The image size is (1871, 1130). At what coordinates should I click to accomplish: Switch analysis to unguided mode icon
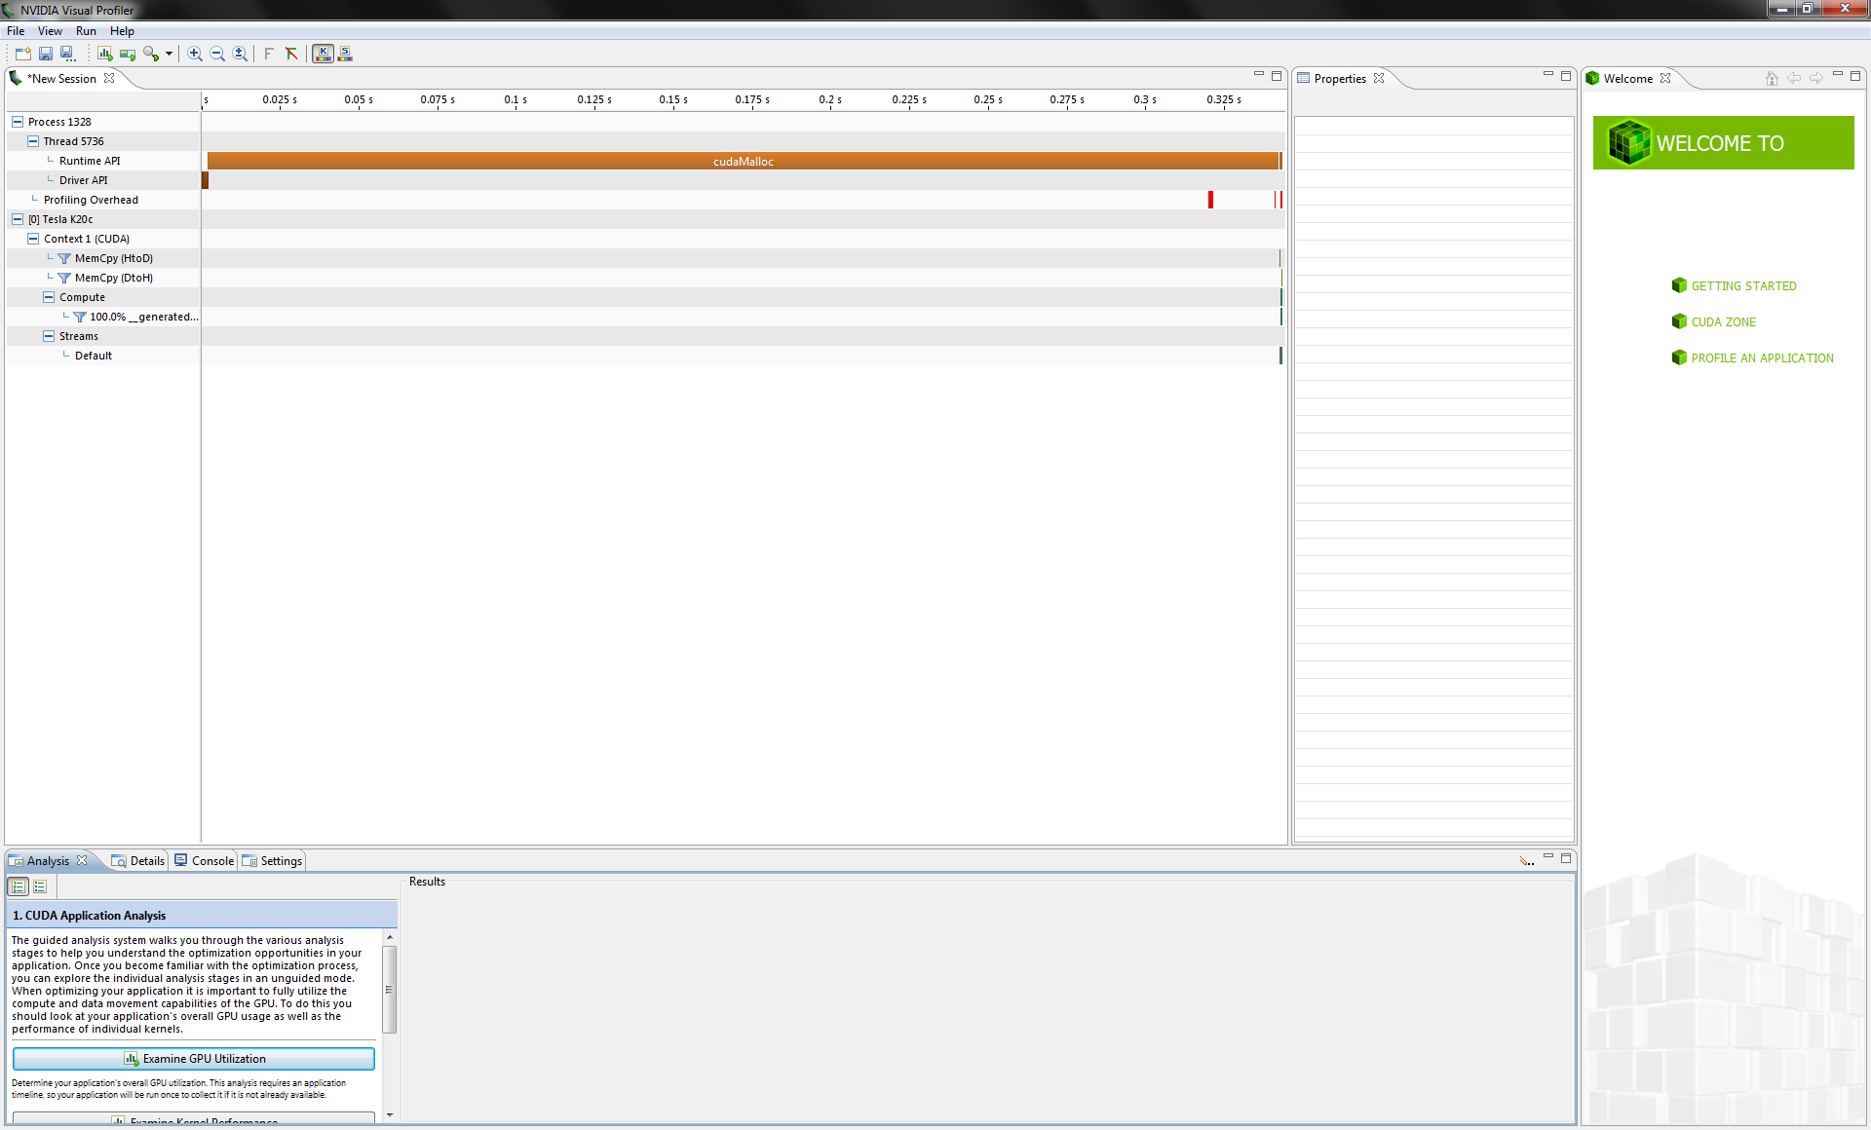pyautogui.click(x=40, y=886)
